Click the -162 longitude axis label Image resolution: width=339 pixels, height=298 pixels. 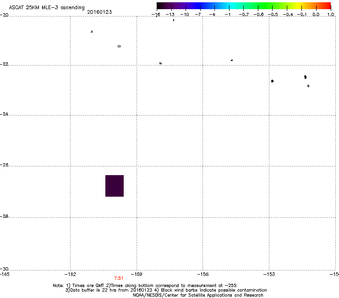coord(70,274)
